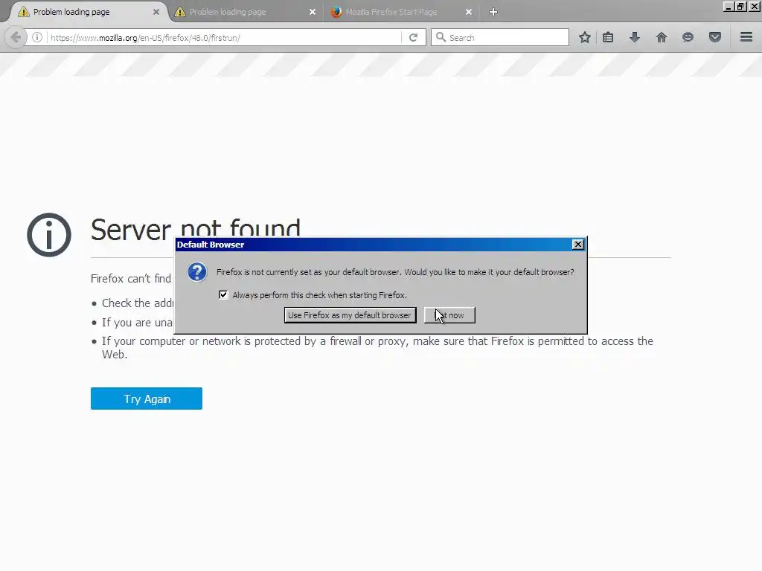Go to the Firefox home page icon

click(x=661, y=37)
